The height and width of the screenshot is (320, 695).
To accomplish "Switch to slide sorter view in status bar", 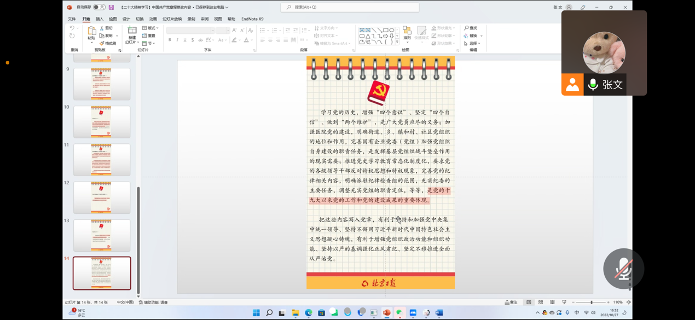I will [x=541, y=302].
